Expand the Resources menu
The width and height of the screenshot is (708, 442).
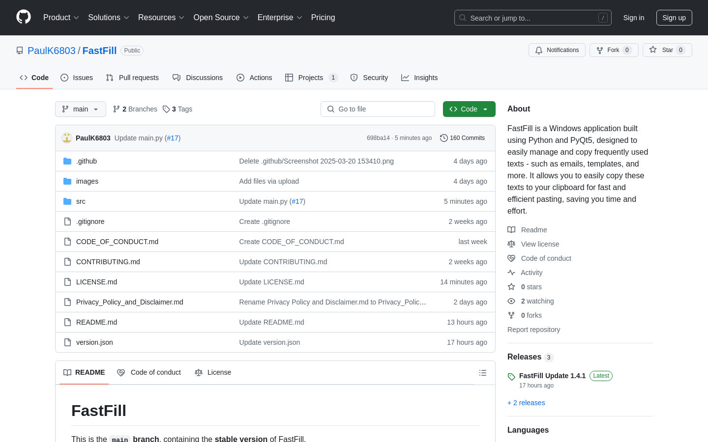[x=161, y=18]
